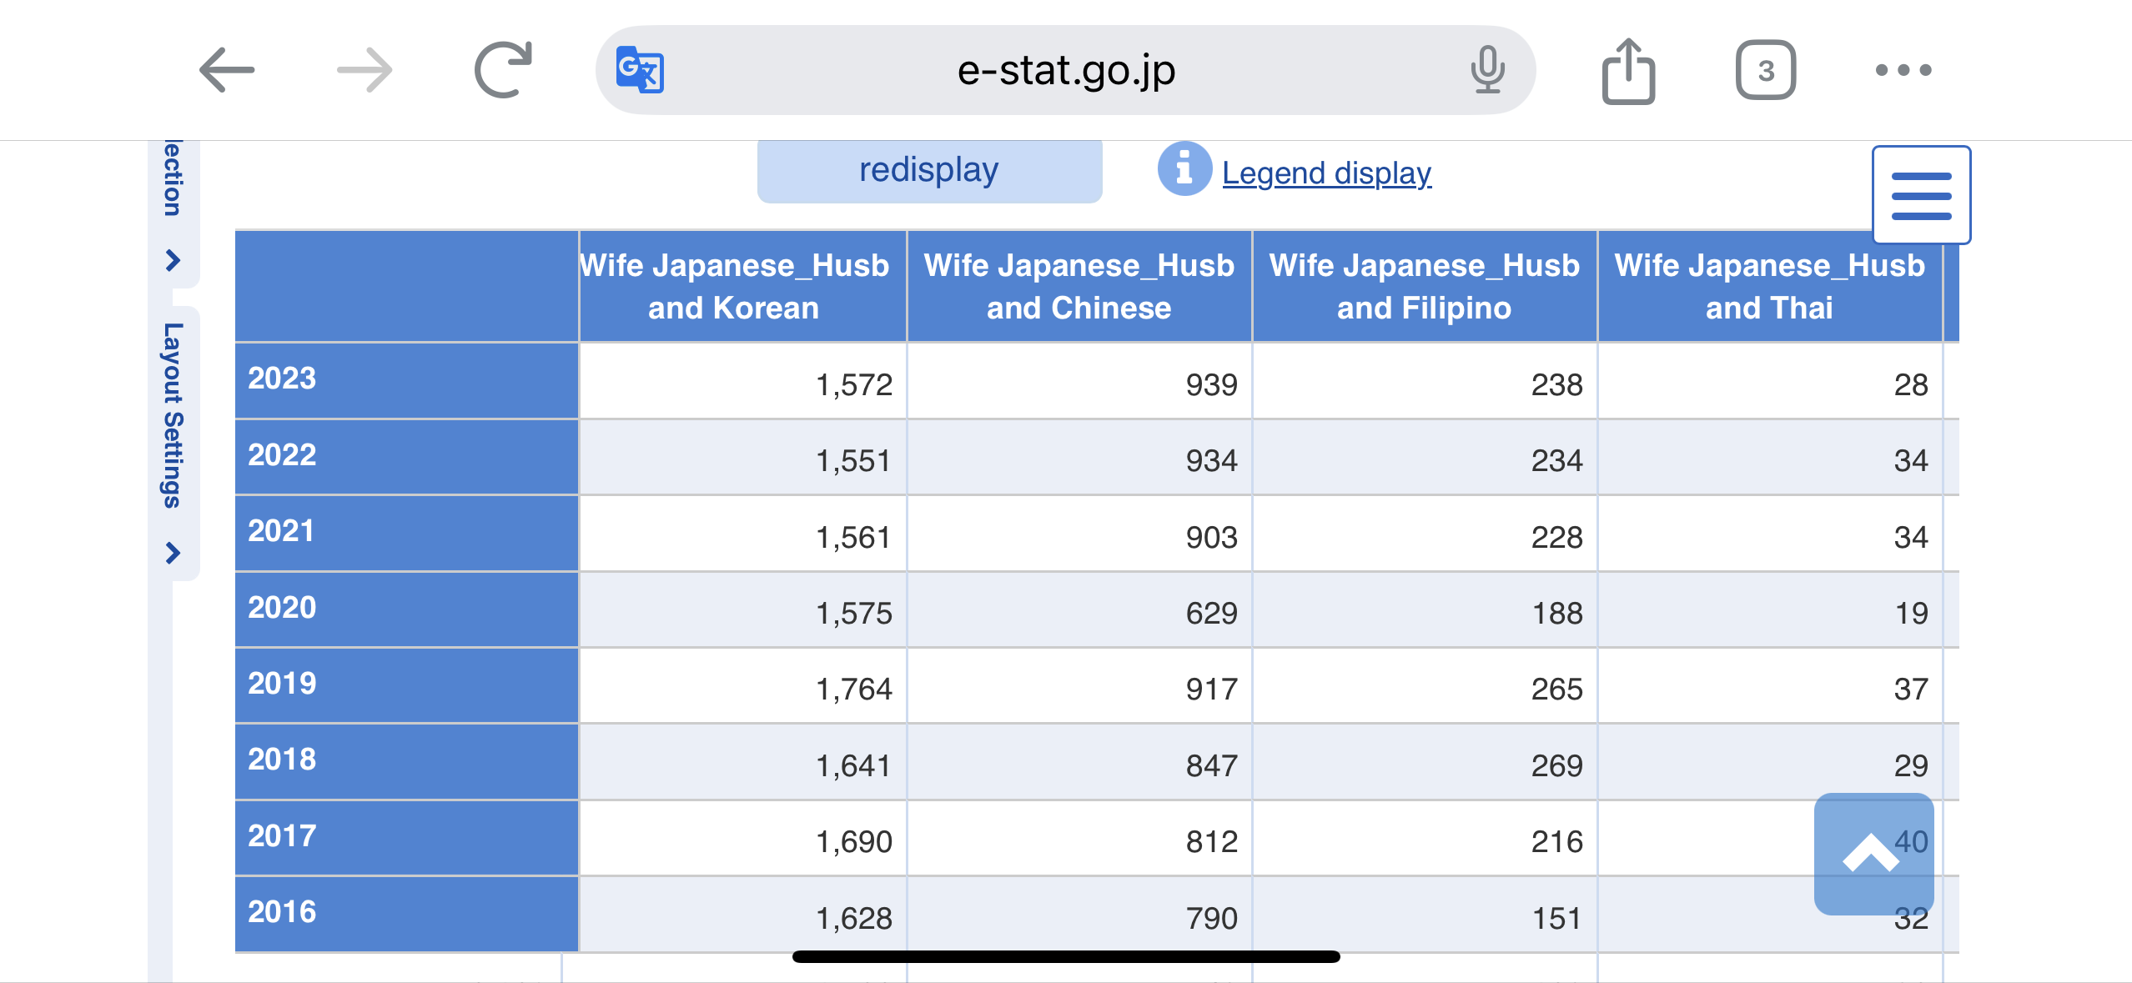This screenshot has width=2132, height=983.
Task: Click the 269 cell in 2018 row
Action: 1424,763
